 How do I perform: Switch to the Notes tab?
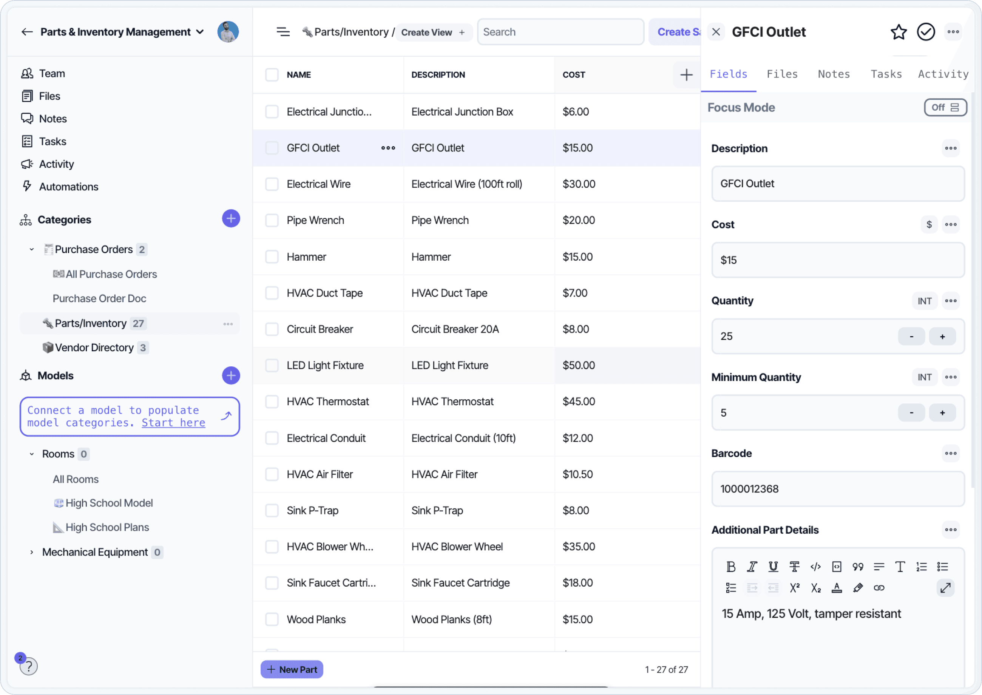pos(834,74)
